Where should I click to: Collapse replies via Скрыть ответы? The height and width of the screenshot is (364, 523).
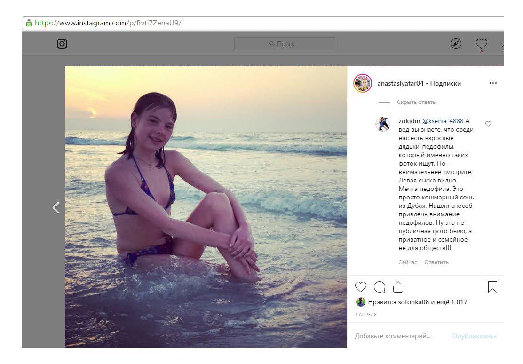tap(417, 102)
